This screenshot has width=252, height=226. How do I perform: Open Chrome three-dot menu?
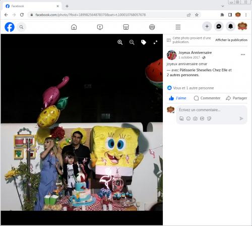(246, 15)
